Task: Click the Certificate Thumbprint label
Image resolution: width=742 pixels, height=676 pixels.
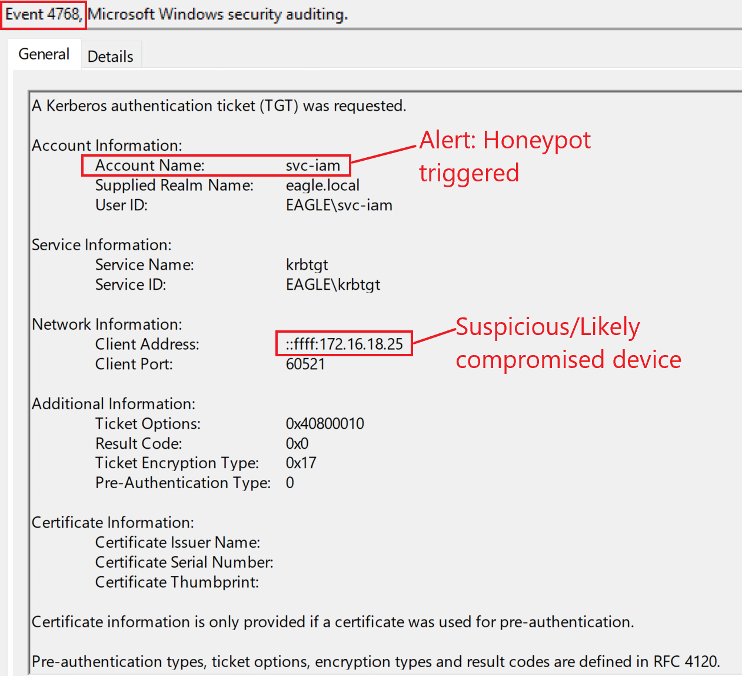Action: pos(177,582)
